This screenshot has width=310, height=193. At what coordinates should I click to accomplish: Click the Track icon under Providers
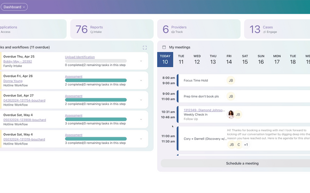tap(173, 32)
